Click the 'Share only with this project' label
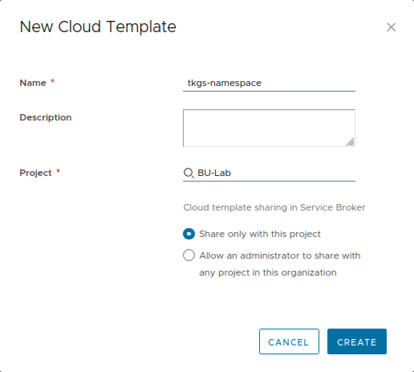414x372 pixels. click(260, 234)
